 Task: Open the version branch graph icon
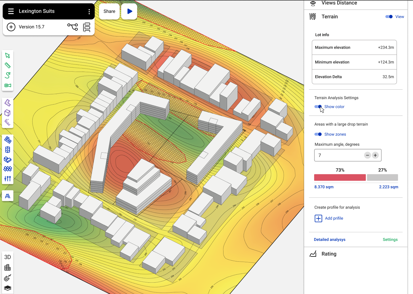click(73, 27)
